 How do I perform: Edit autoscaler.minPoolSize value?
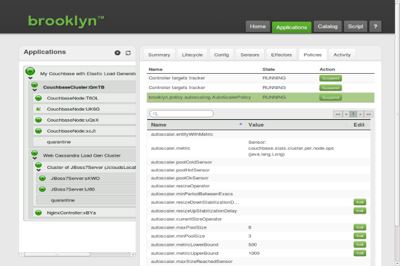pos(360,236)
